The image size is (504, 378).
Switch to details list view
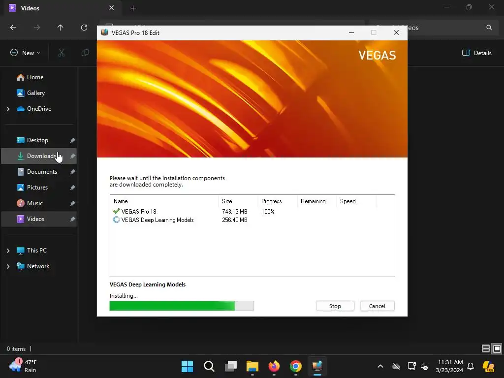pos(485,348)
